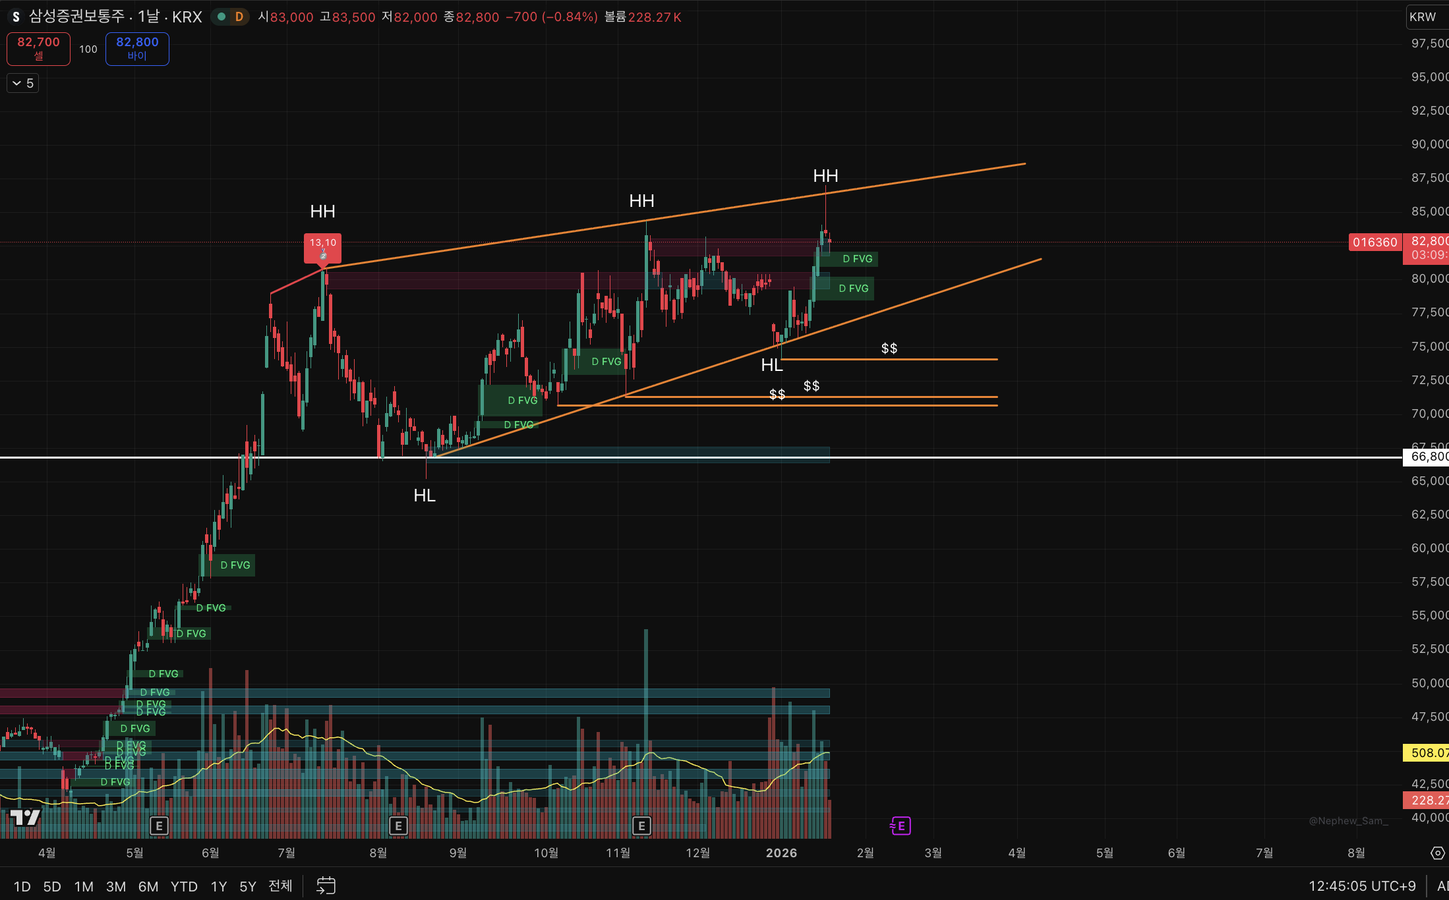Expand the collapsed indicators legend showing 5

pos(22,83)
